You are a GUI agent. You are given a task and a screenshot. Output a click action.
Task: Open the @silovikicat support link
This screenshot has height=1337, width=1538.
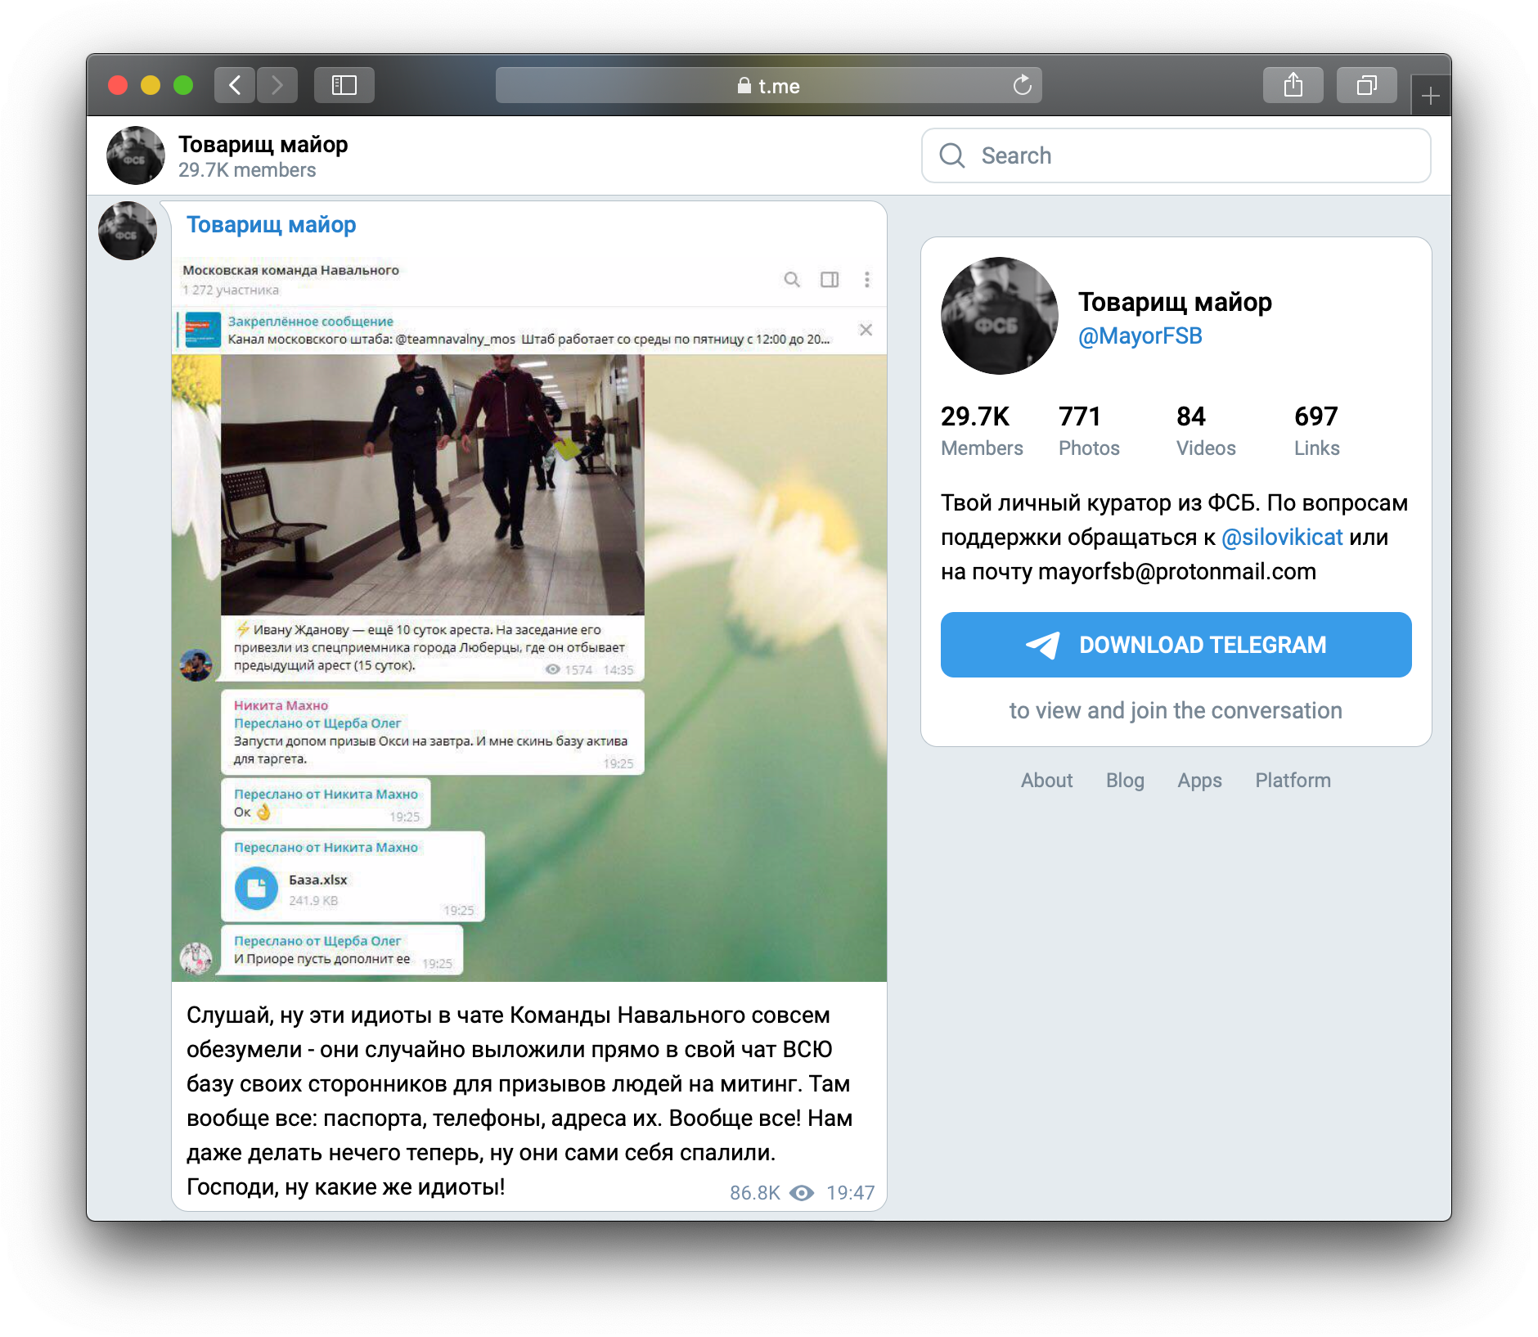(x=1281, y=538)
